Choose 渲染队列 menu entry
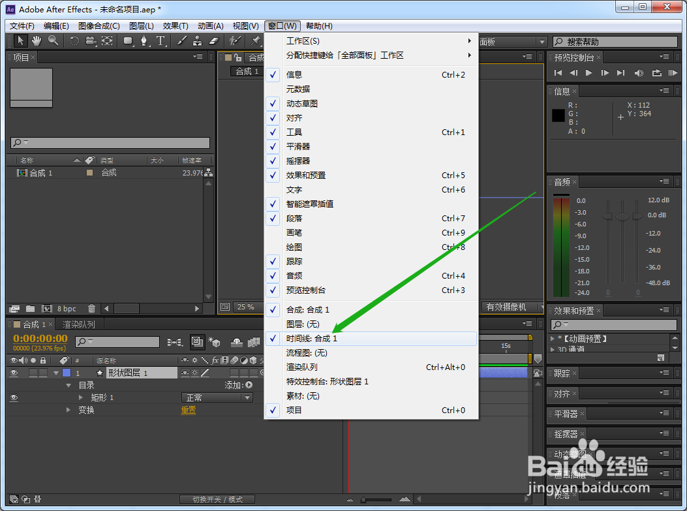 [x=371, y=367]
